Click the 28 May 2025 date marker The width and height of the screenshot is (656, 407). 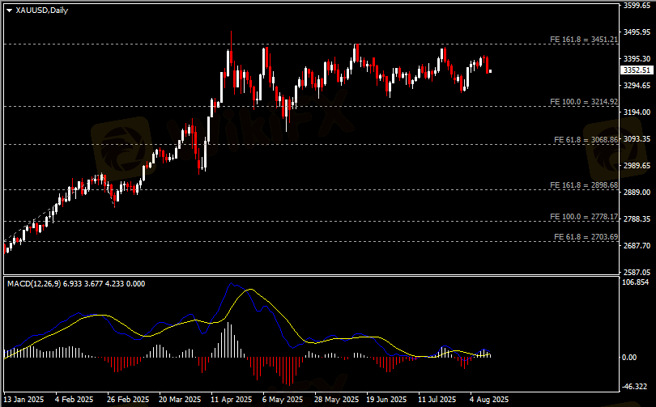(x=335, y=400)
